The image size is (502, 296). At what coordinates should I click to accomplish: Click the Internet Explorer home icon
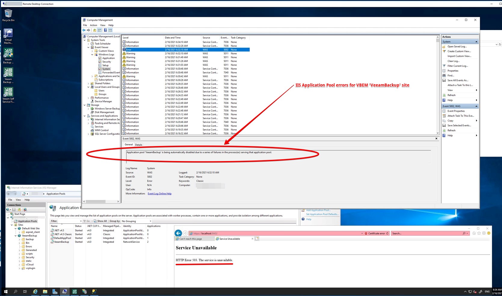point(474,233)
